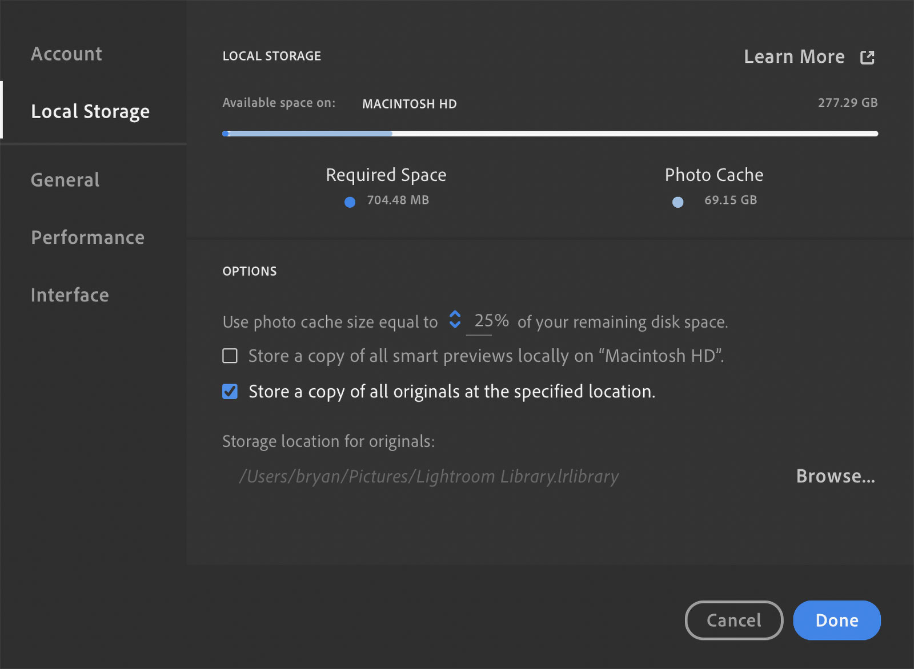Click the up arrow of the cache size stepper
The height and width of the screenshot is (669, 914).
(x=455, y=315)
